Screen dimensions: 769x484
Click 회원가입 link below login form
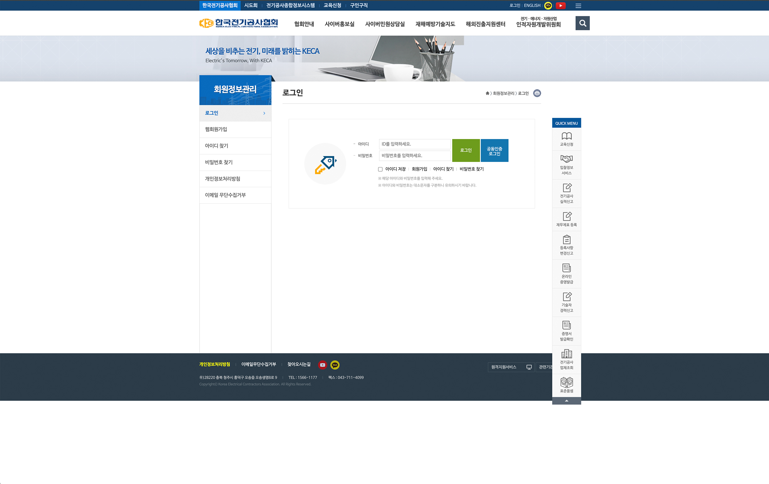(419, 169)
